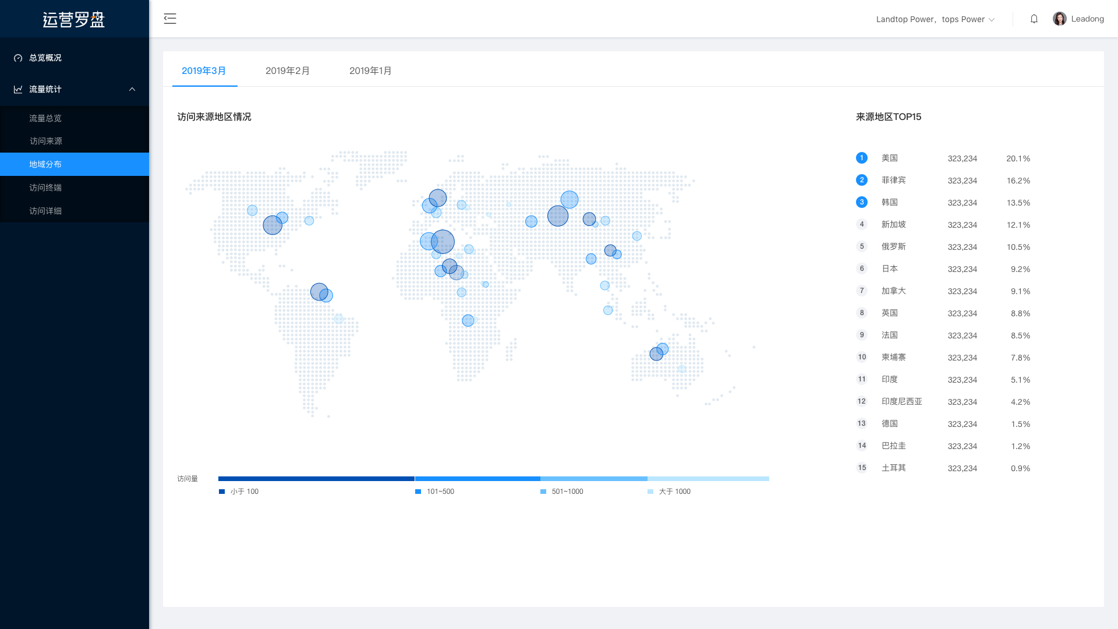The image size is (1118, 629).
Task: Toggle the 大于 1000 legend item
Action: [669, 492]
